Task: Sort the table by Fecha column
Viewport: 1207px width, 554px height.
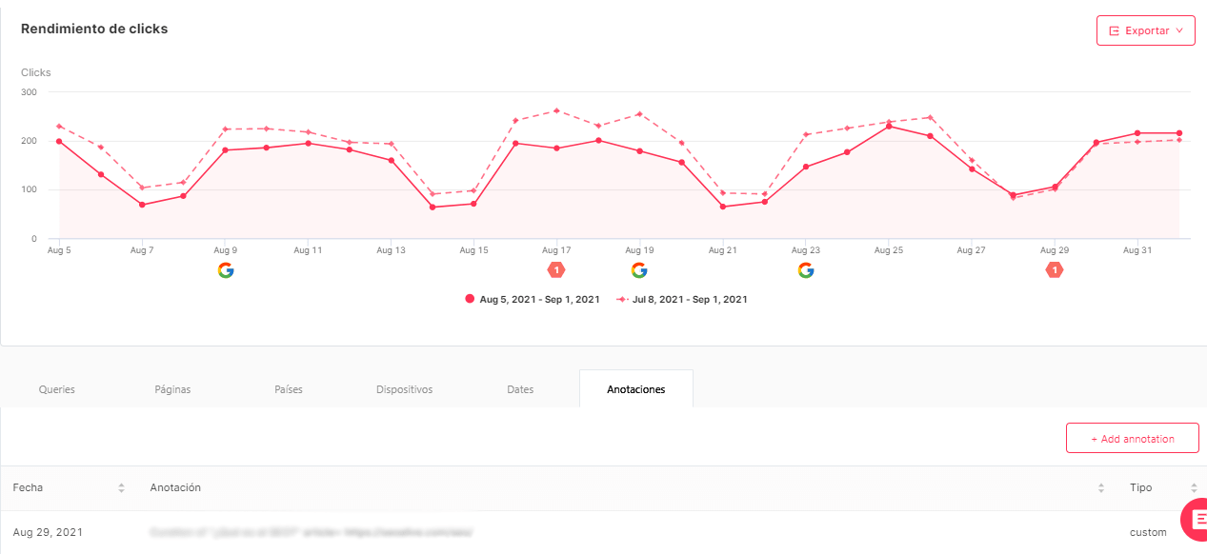Action: (x=121, y=487)
